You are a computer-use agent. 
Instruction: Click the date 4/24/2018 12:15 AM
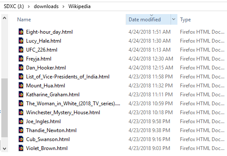151,68
